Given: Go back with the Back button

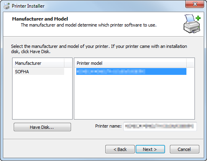Looking at the screenshot, I should pyautogui.click(x=120, y=149).
